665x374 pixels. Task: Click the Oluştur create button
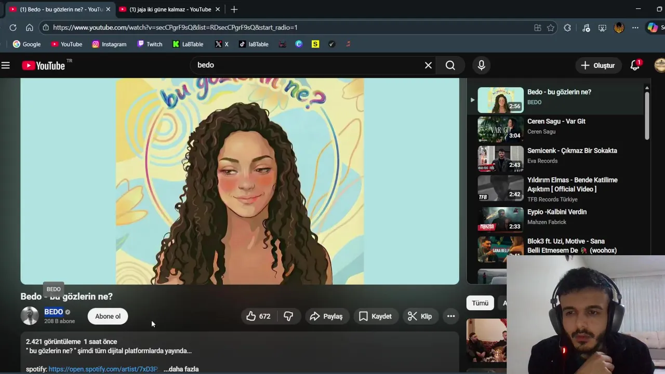(597, 65)
